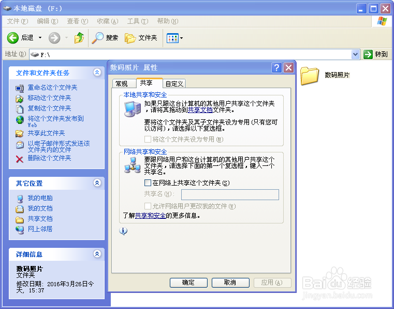Expand the address bar dropdown list

coord(355,54)
